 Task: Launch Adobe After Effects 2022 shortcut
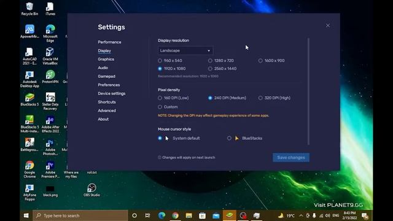50,124
